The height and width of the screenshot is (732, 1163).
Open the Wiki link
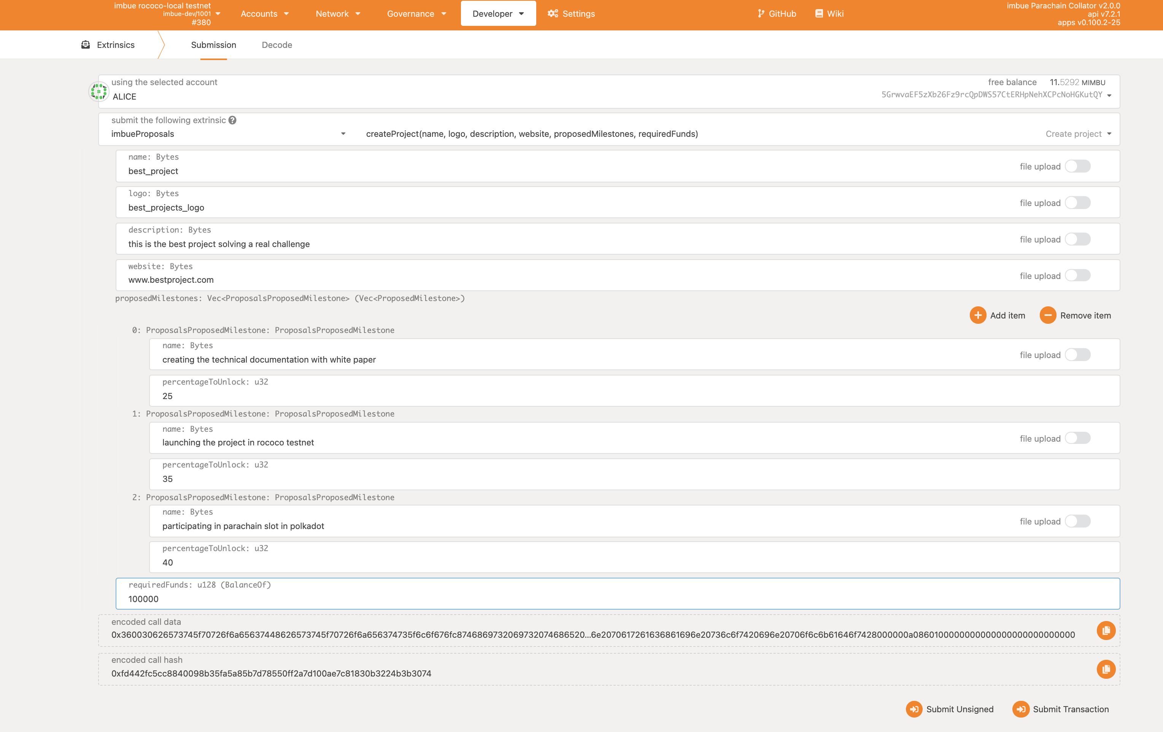(829, 14)
